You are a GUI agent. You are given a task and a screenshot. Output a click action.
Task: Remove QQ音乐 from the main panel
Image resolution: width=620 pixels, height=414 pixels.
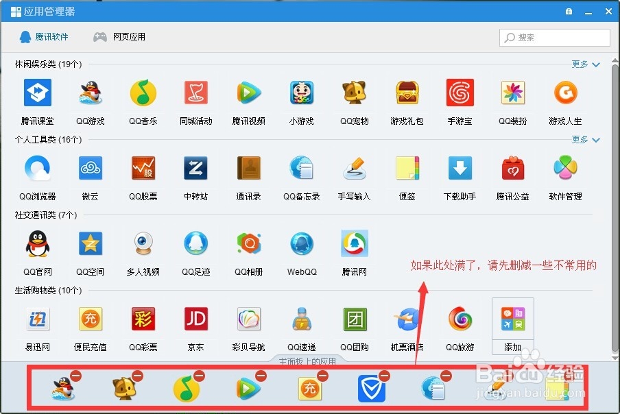(x=198, y=376)
